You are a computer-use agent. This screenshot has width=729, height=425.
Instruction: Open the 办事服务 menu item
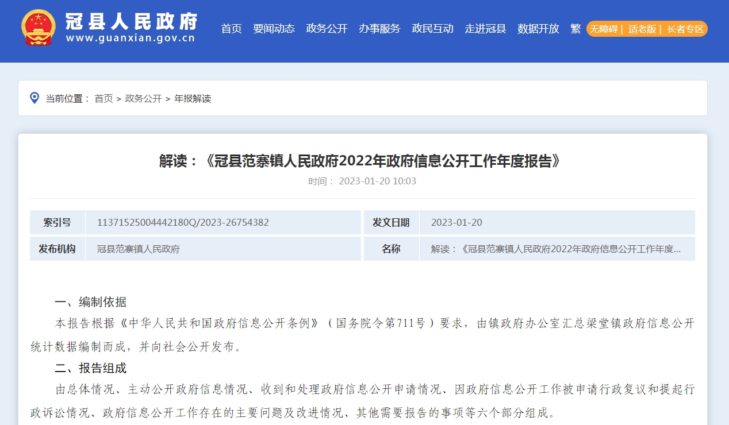[x=379, y=29]
